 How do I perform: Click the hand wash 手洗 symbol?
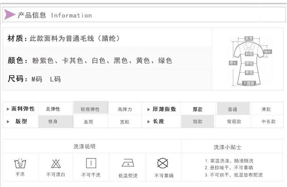pos(20,163)
